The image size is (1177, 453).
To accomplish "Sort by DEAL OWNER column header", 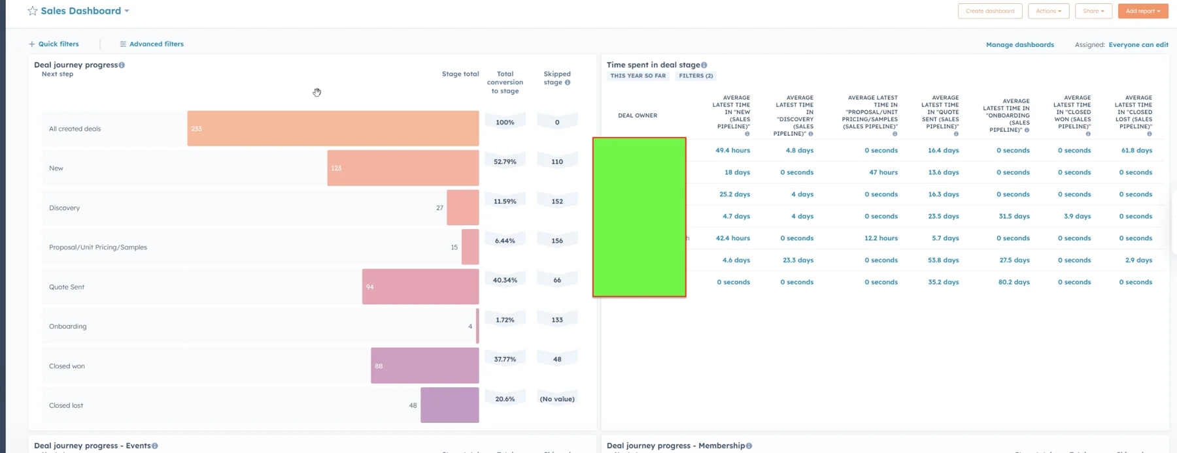I will tap(638, 116).
